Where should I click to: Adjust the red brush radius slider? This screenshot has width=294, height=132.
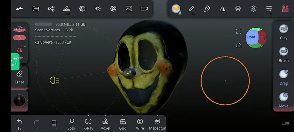[x=20, y=29]
